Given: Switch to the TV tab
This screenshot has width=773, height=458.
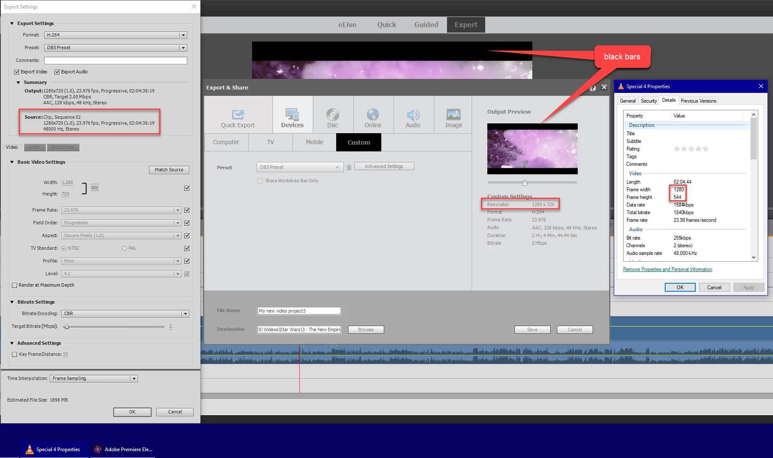Looking at the screenshot, I should tap(270, 142).
